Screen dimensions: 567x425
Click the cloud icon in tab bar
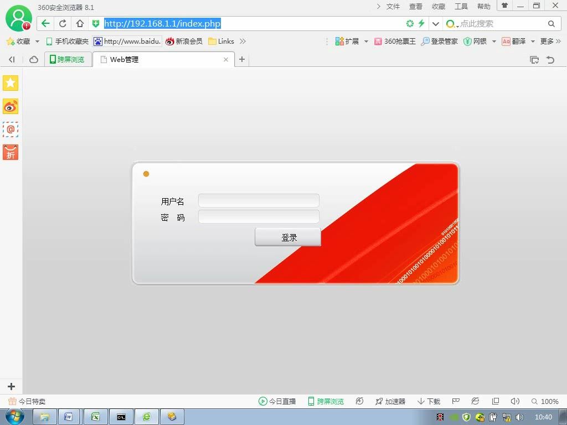[x=34, y=60]
